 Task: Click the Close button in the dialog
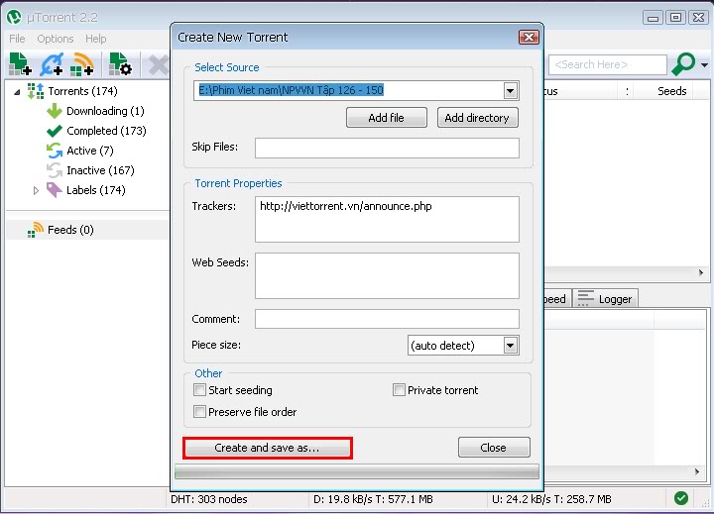(x=494, y=448)
